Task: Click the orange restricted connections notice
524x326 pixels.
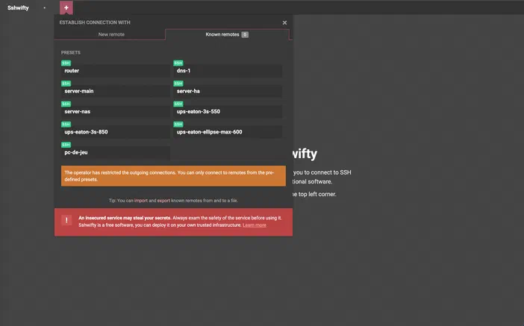Action: point(173,176)
